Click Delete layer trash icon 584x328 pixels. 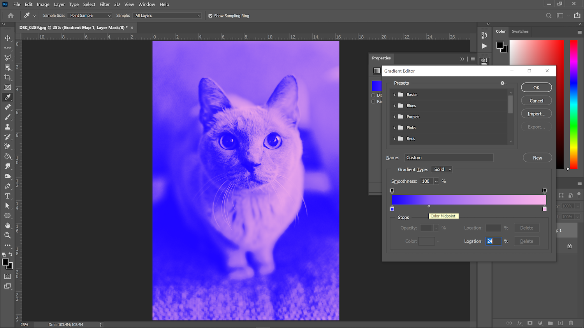click(x=571, y=323)
